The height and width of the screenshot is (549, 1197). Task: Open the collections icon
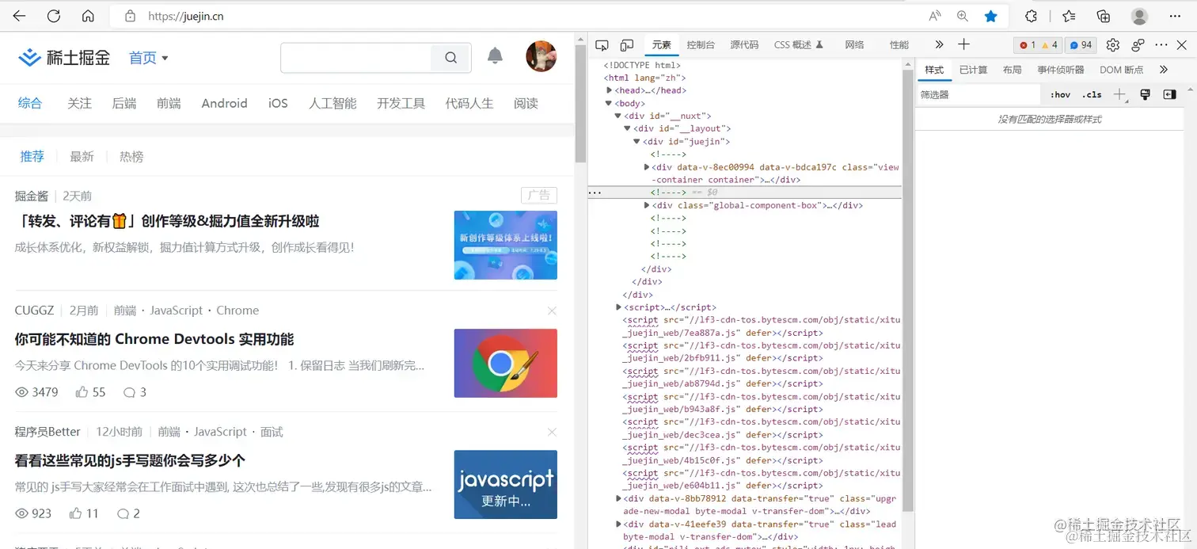point(1104,16)
